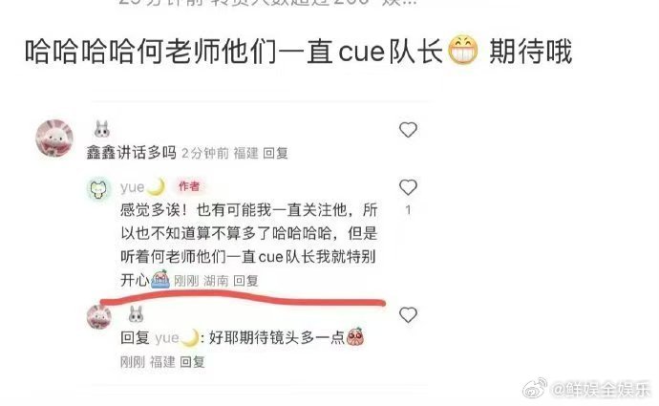Click the post text 哈哈哈哈何老师他们一直cue队长
Screen dimensions: 659x406
234,52
